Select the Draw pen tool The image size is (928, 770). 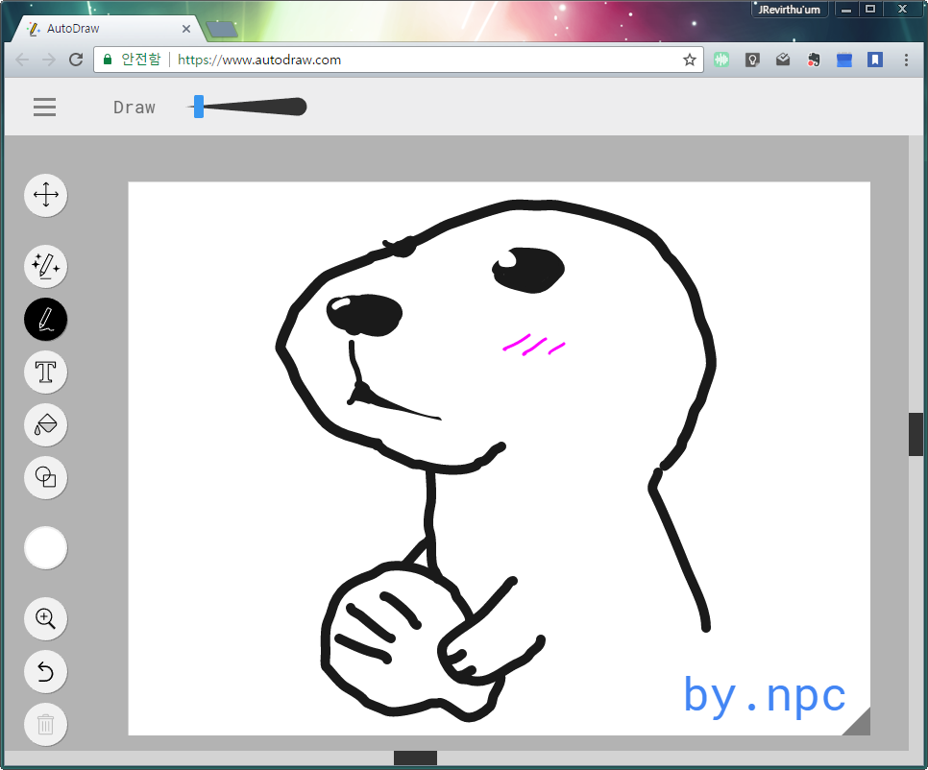(x=45, y=319)
